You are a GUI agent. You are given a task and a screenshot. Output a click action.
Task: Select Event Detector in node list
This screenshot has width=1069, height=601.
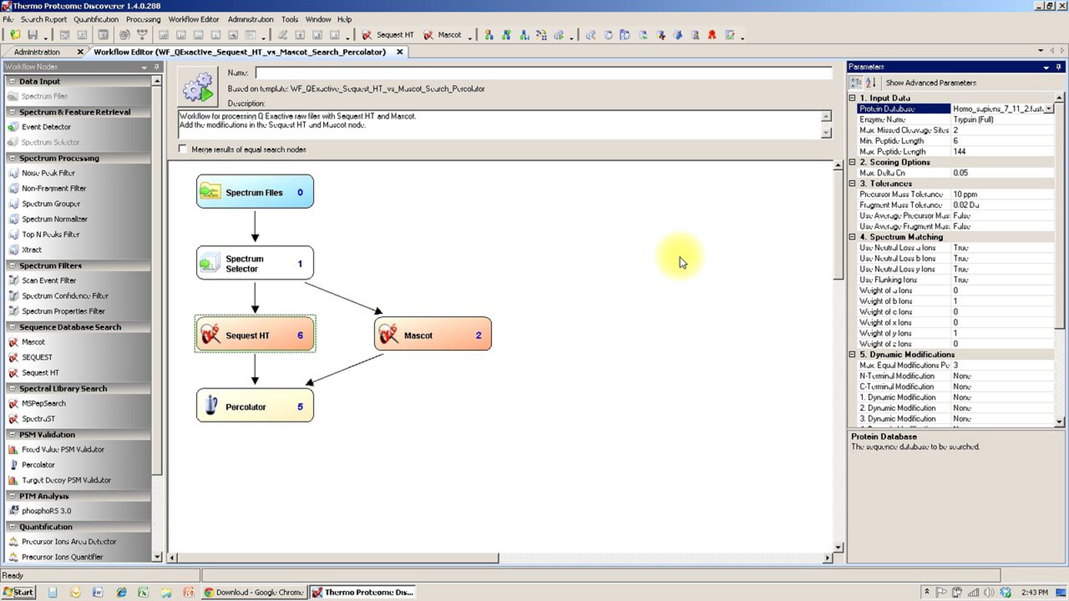coord(46,127)
